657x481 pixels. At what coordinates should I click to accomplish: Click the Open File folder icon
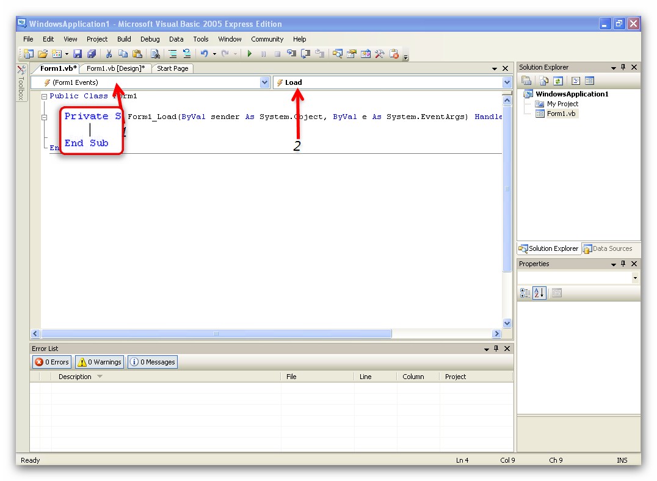43,54
